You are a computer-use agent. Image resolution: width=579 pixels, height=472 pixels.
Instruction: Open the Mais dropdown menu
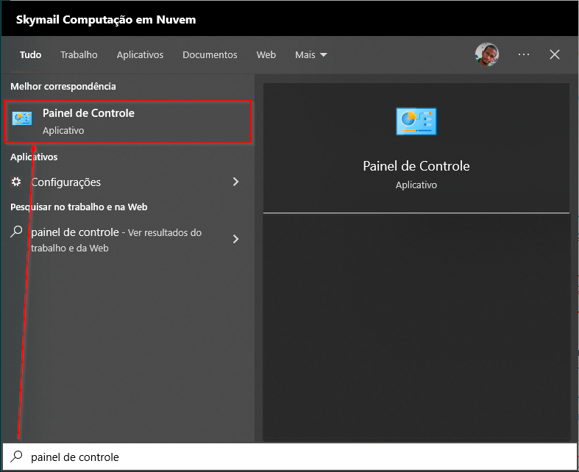(311, 54)
